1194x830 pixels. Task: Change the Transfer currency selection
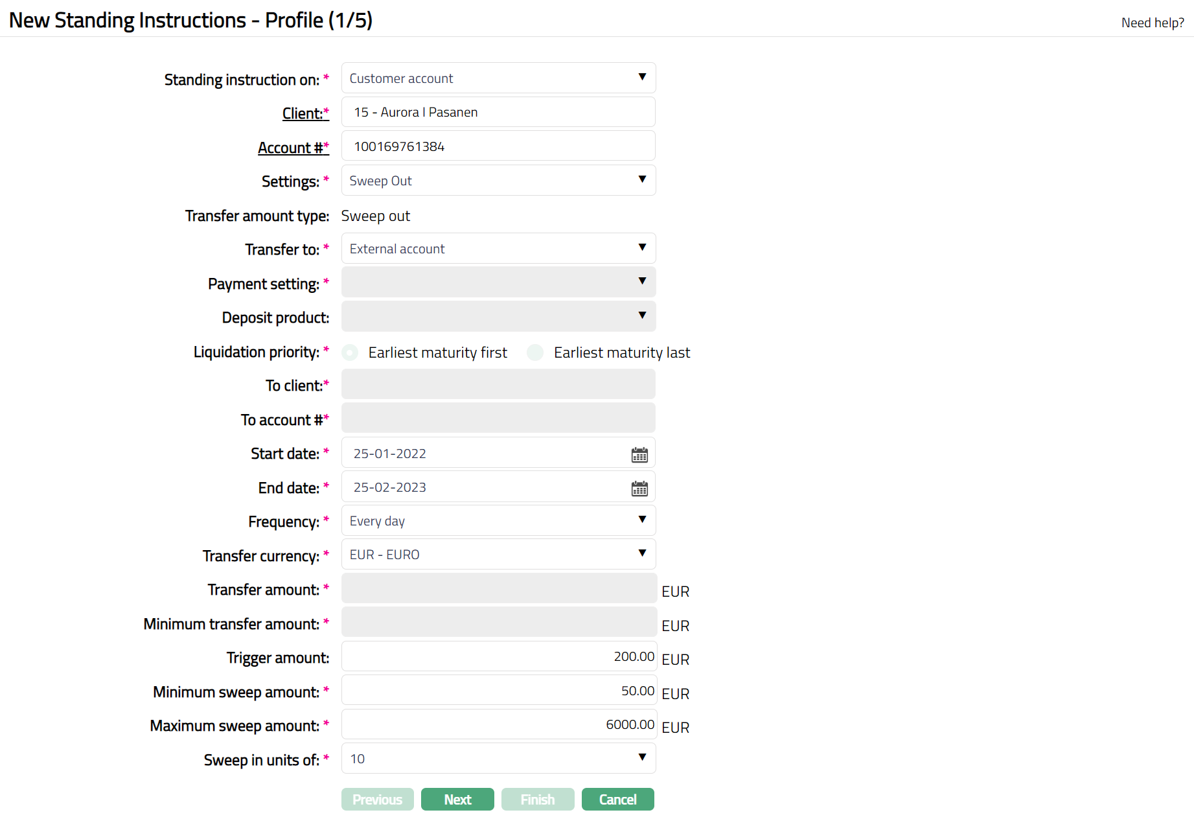pos(498,555)
